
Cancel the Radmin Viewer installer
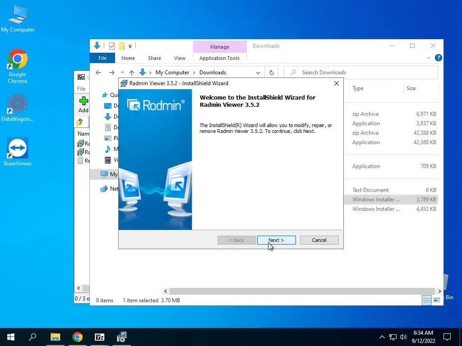click(x=319, y=240)
